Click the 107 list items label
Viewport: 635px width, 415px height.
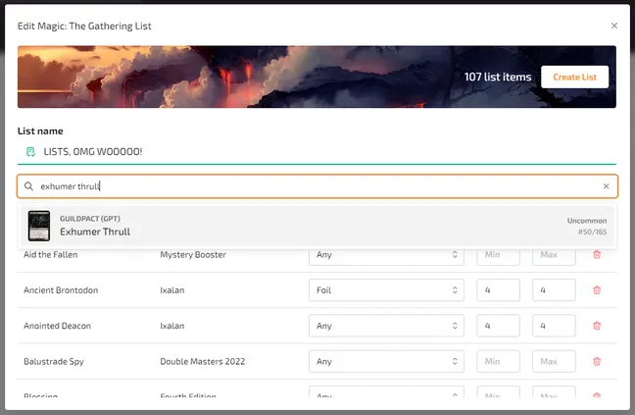497,77
